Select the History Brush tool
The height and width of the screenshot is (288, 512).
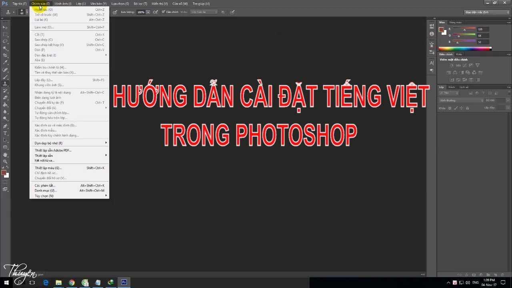pos(6,91)
